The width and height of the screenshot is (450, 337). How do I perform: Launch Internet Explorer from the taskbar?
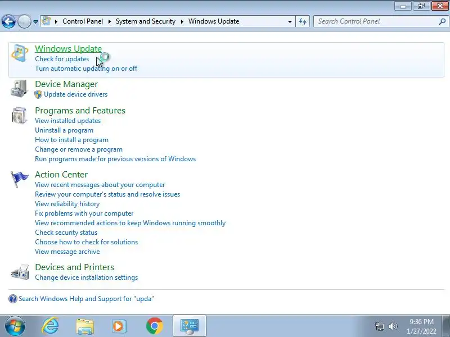point(50,326)
